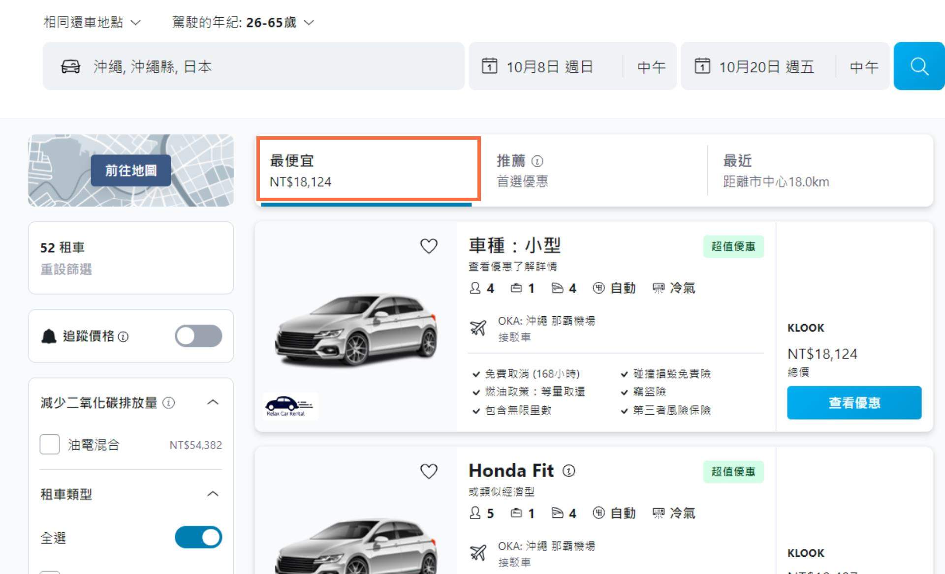Click airplane icon in 小型 car card
Viewport: 945px width, 574px height.
click(477, 328)
